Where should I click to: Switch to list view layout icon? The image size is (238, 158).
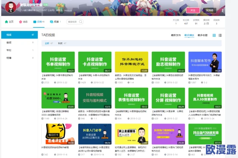coord(220,35)
